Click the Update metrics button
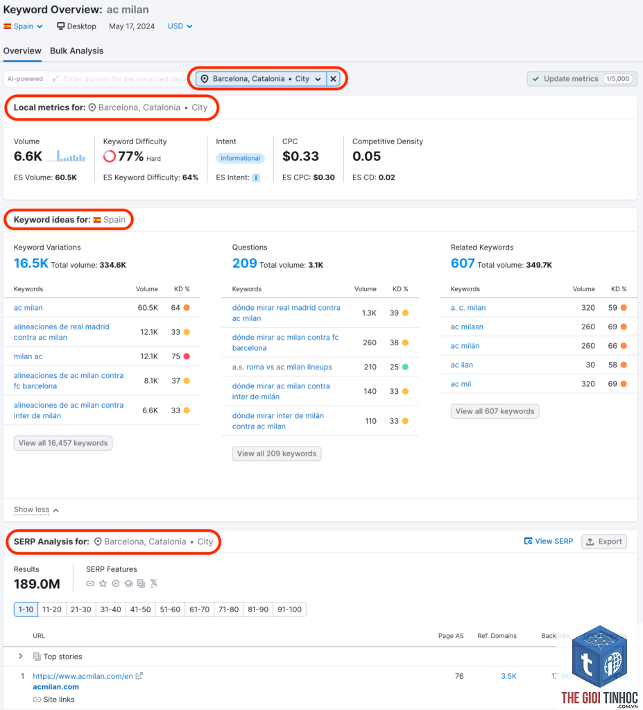The height and width of the screenshot is (710, 643). click(582, 79)
